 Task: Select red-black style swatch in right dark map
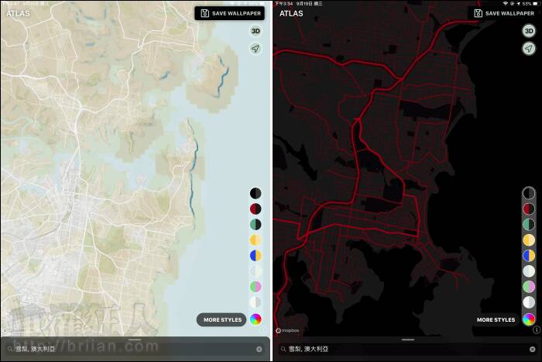click(x=529, y=209)
